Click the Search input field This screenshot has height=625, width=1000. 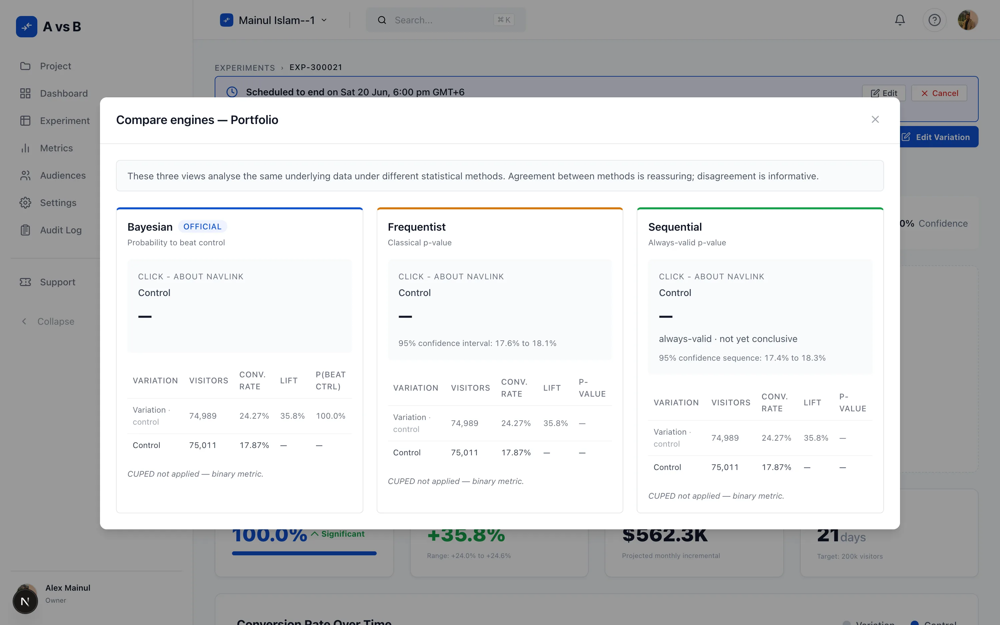coord(445,20)
